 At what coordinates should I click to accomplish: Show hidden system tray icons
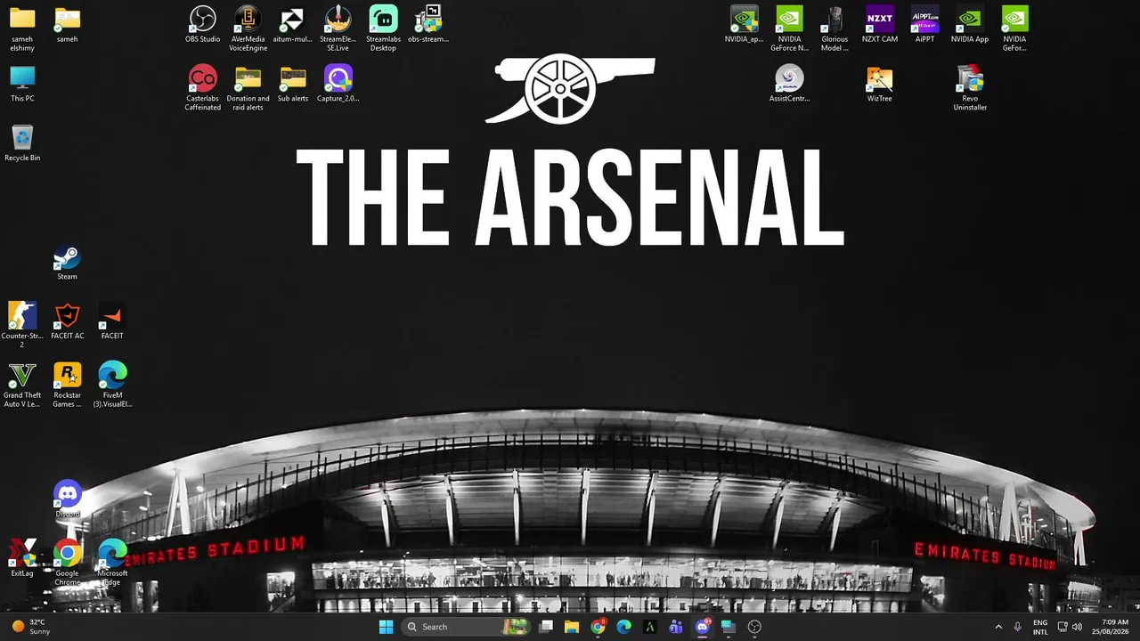pos(998,627)
